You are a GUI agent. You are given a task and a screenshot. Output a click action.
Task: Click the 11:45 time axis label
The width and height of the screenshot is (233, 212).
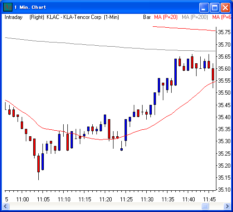tap(209, 200)
